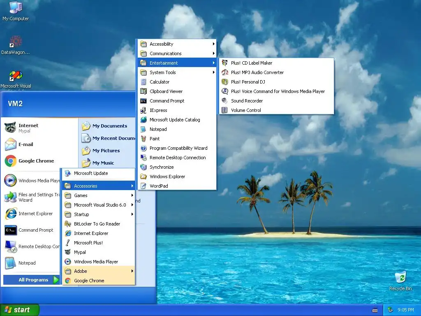Click Internet Explorer icon in All Programs list
The width and height of the screenshot is (421, 316).
tap(68, 233)
